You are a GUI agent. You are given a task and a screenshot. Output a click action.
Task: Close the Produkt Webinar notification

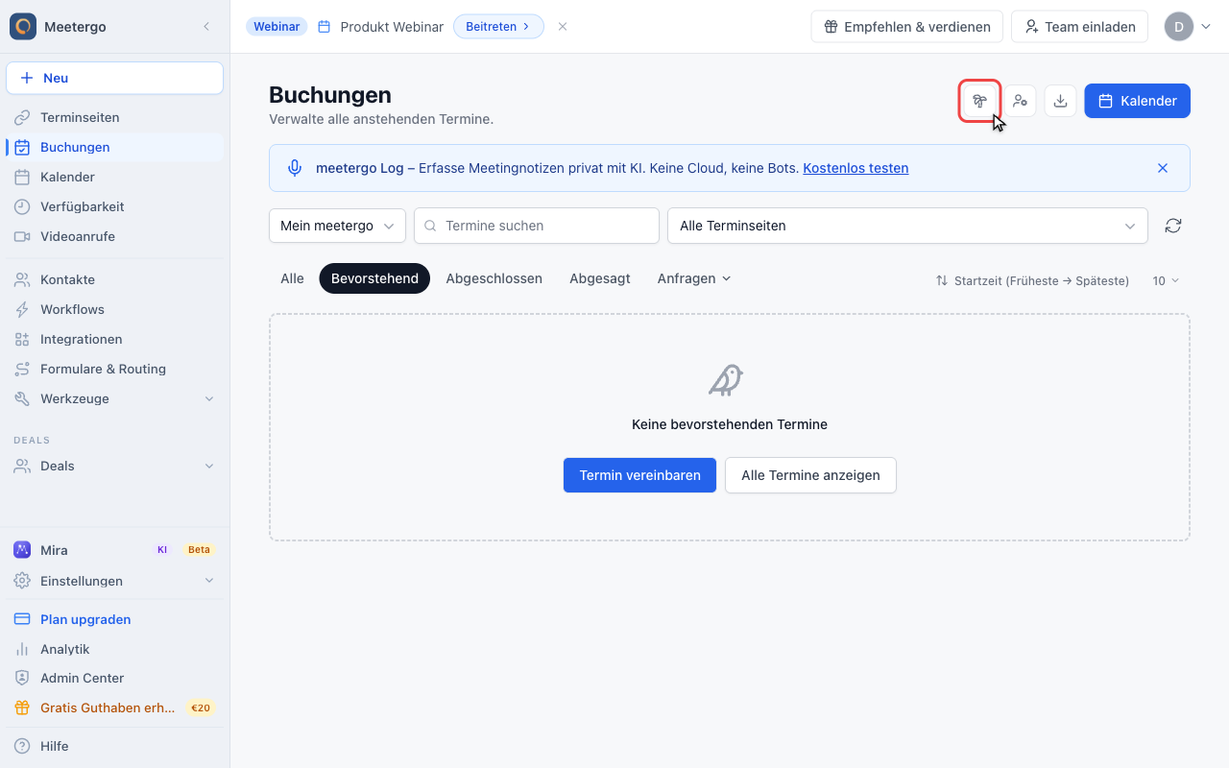point(563,27)
